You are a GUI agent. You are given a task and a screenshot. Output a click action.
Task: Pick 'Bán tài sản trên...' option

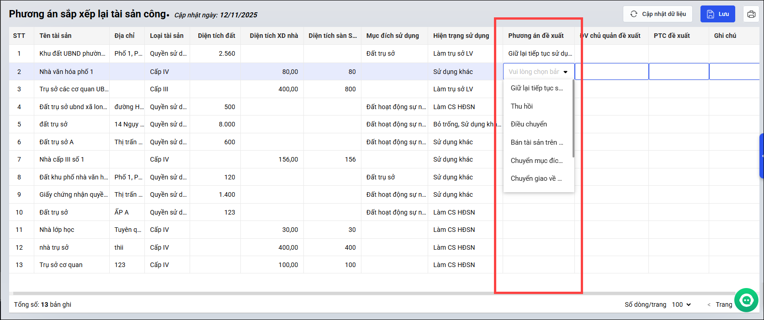536,142
